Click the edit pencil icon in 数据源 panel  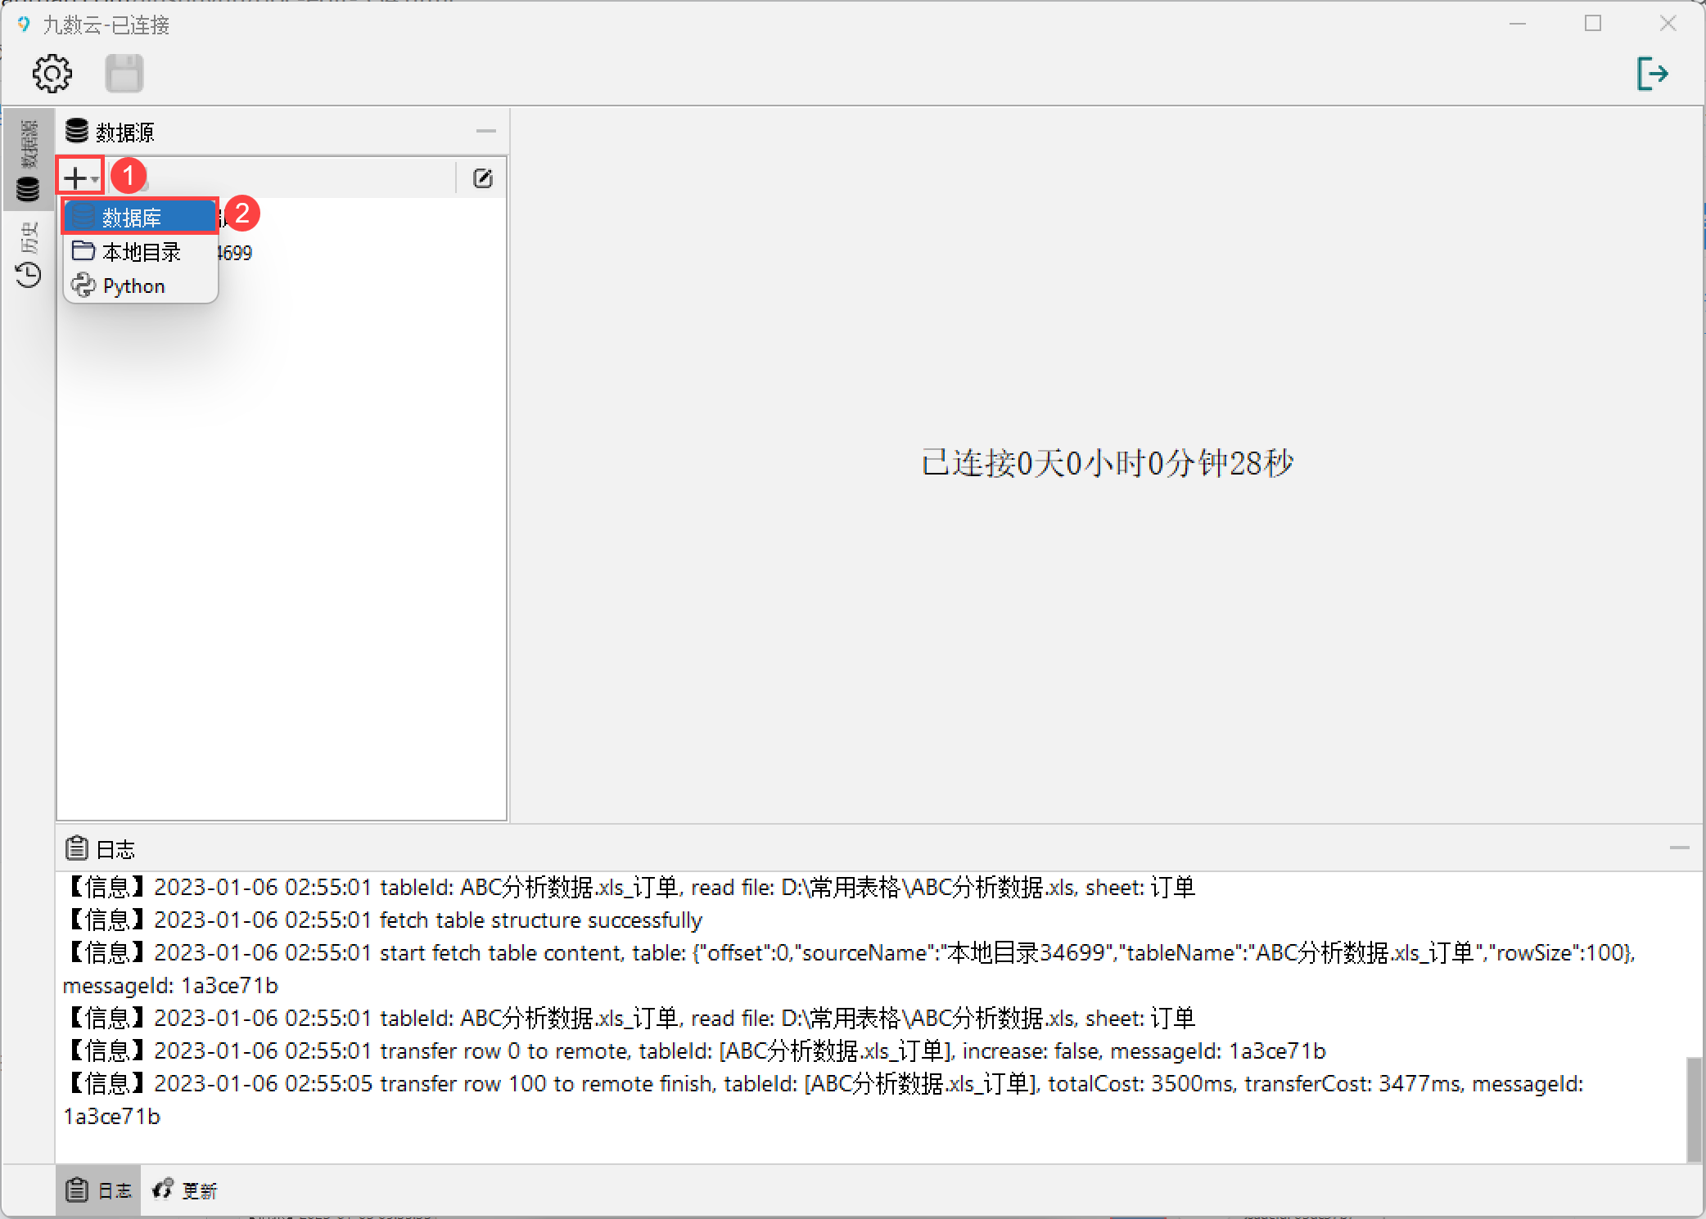[x=483, y=178]
